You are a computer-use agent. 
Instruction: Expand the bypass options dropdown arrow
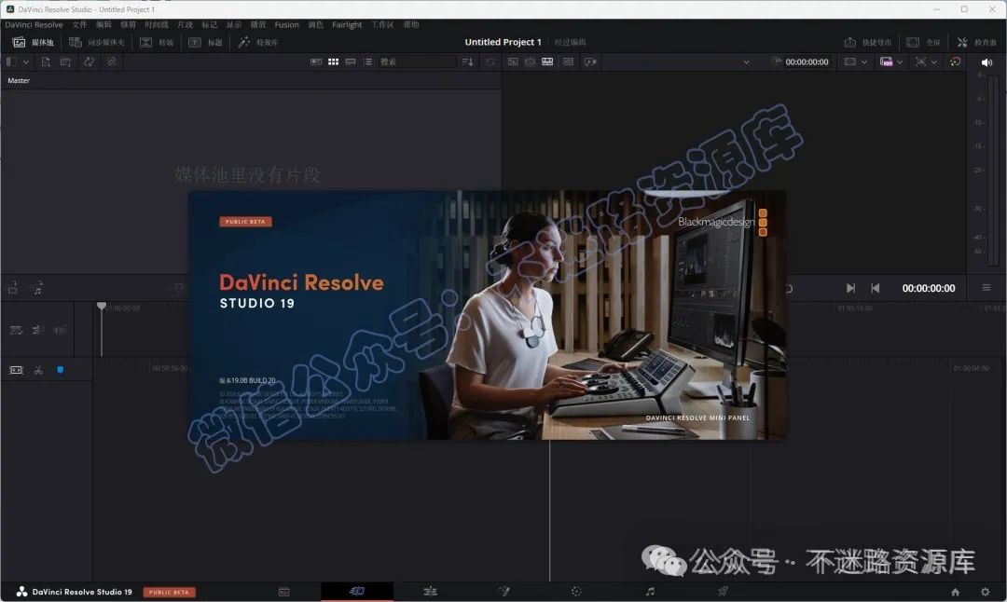point(933,62)
